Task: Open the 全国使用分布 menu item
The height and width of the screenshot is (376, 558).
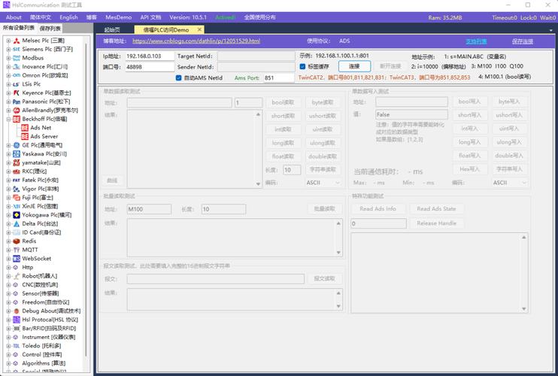Action: click(x=259, y=17)
